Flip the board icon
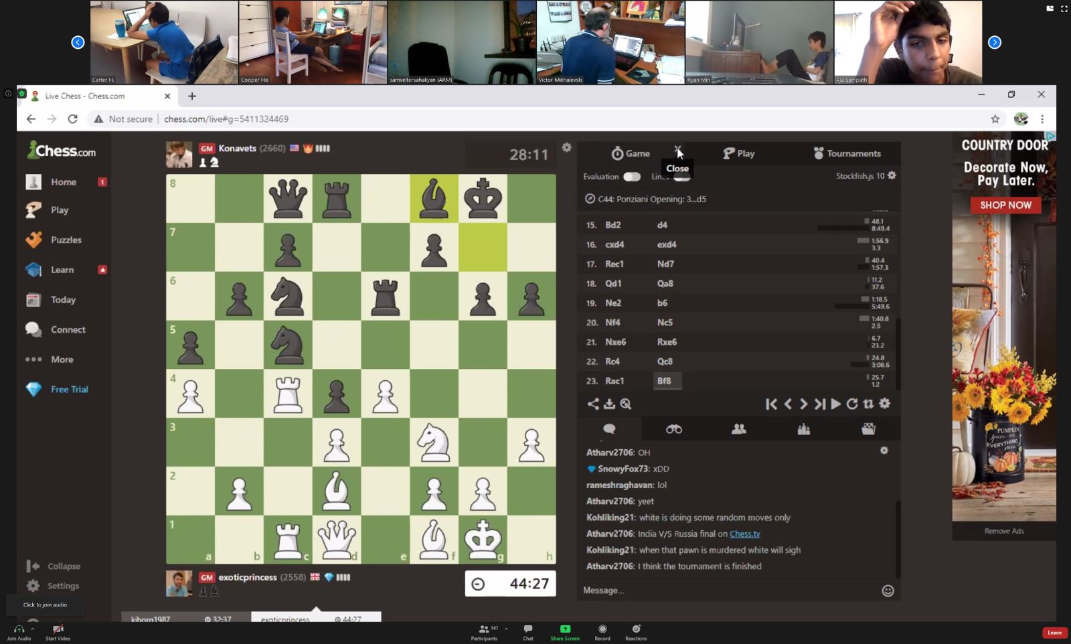The image size is (1071, 644). (x=868, y=404)
